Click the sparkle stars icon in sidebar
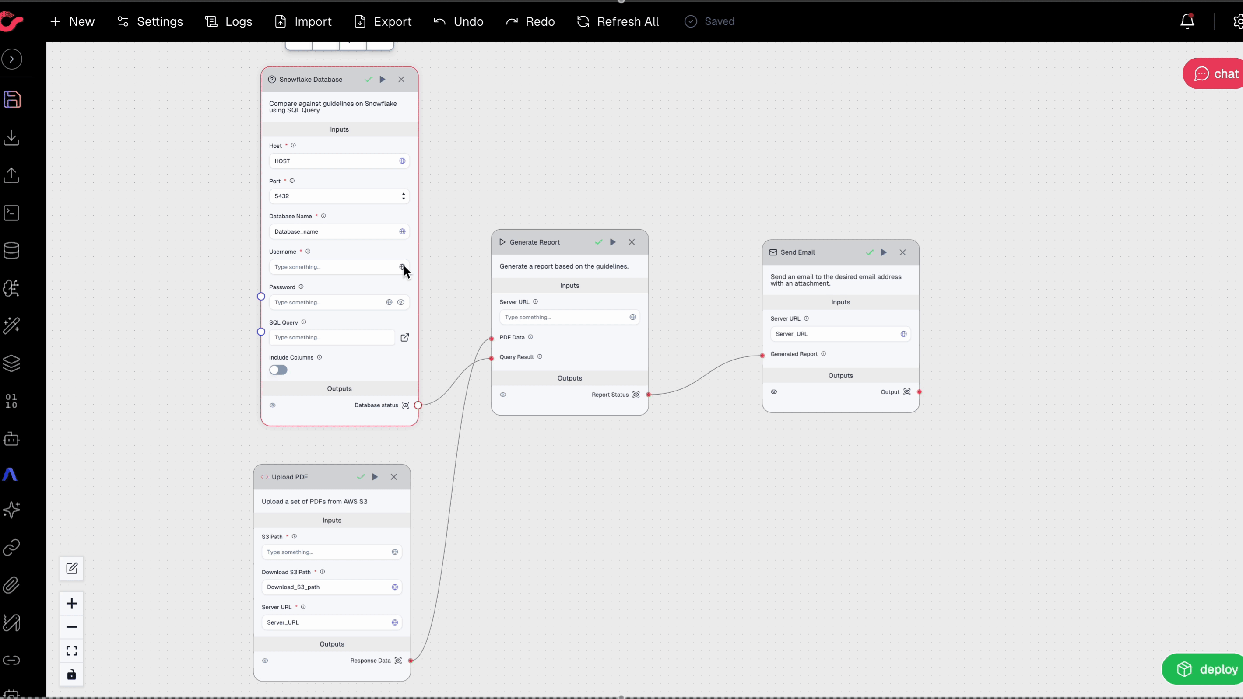Viewport: 1243px width, 699px height. tap(11, 510)
